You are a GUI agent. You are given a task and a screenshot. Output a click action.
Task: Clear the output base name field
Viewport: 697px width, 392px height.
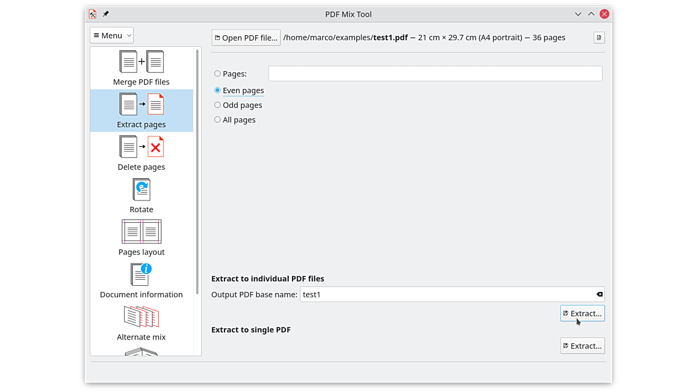click(599, 294)
